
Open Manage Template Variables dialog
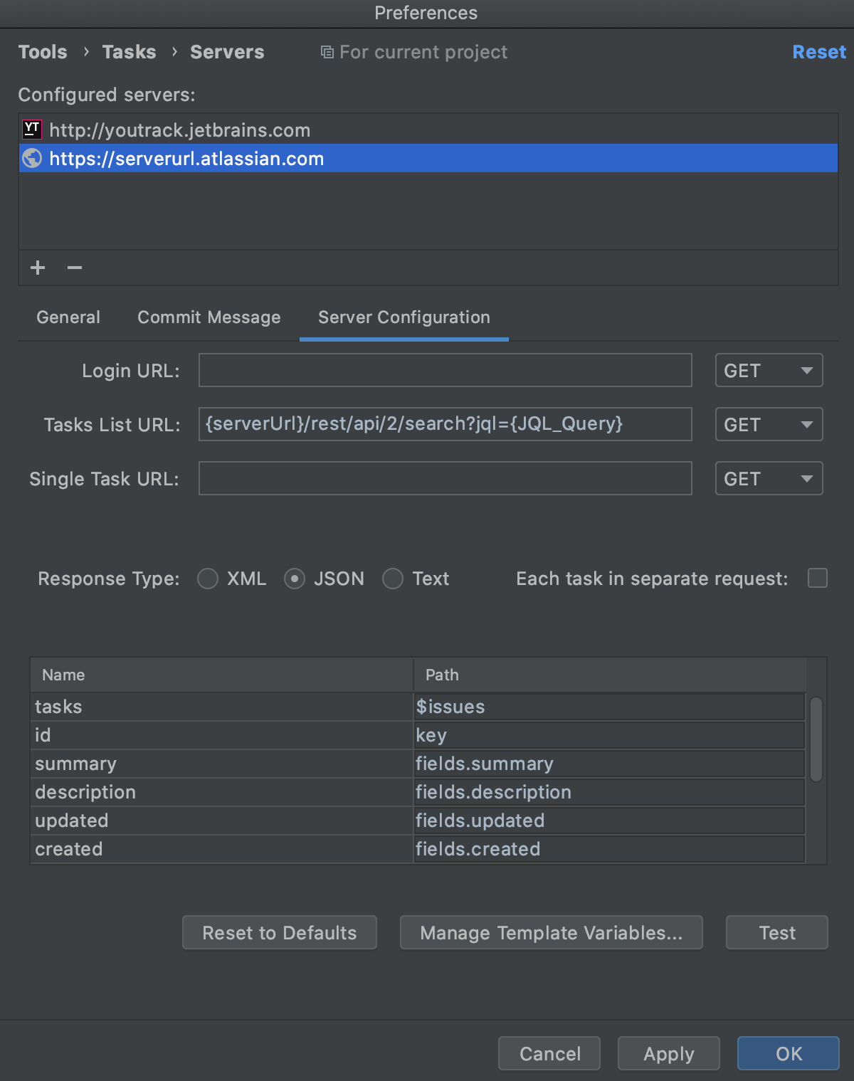click(x=552, y=932)
